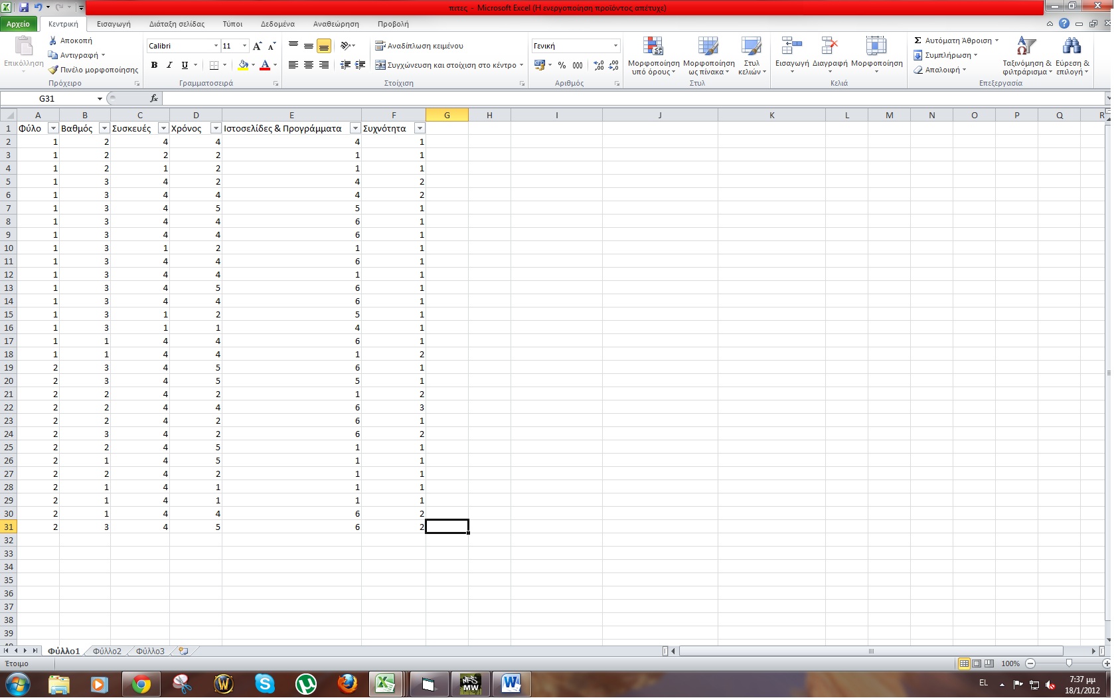Open Sort & Filter (Ταξινόμηση & φιλτράρισμα)
1114x700 pixels.
1027,56
